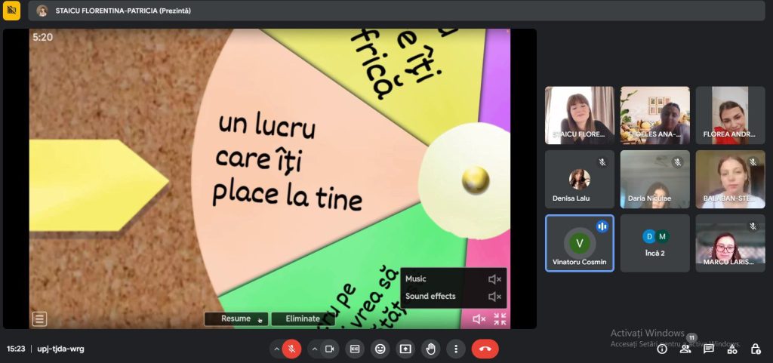Open the emoji reactions picker
The width and height of the screenshot is (773, 363).
tap(380, 349)
